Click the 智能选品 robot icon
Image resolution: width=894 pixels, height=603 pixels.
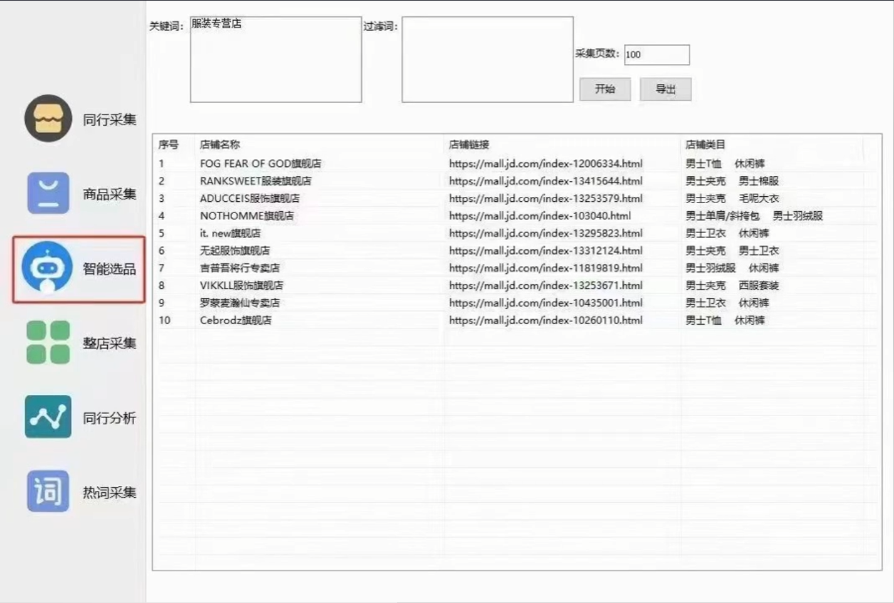click(x=48, y=268)
